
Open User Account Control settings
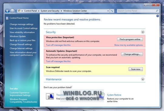click(x=23, y=28)
